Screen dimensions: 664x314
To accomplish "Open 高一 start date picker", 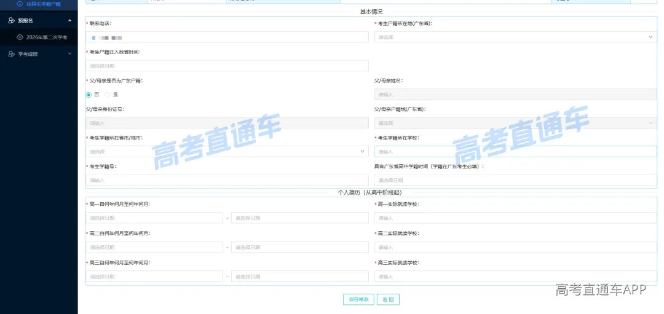I will click(154, 218).
